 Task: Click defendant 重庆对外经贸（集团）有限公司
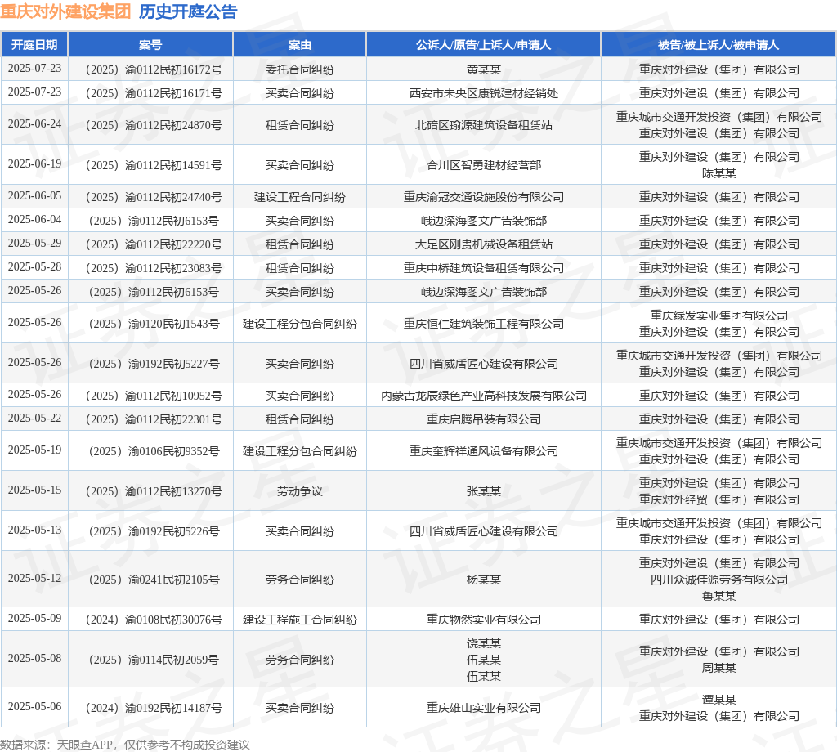point(719,499)
